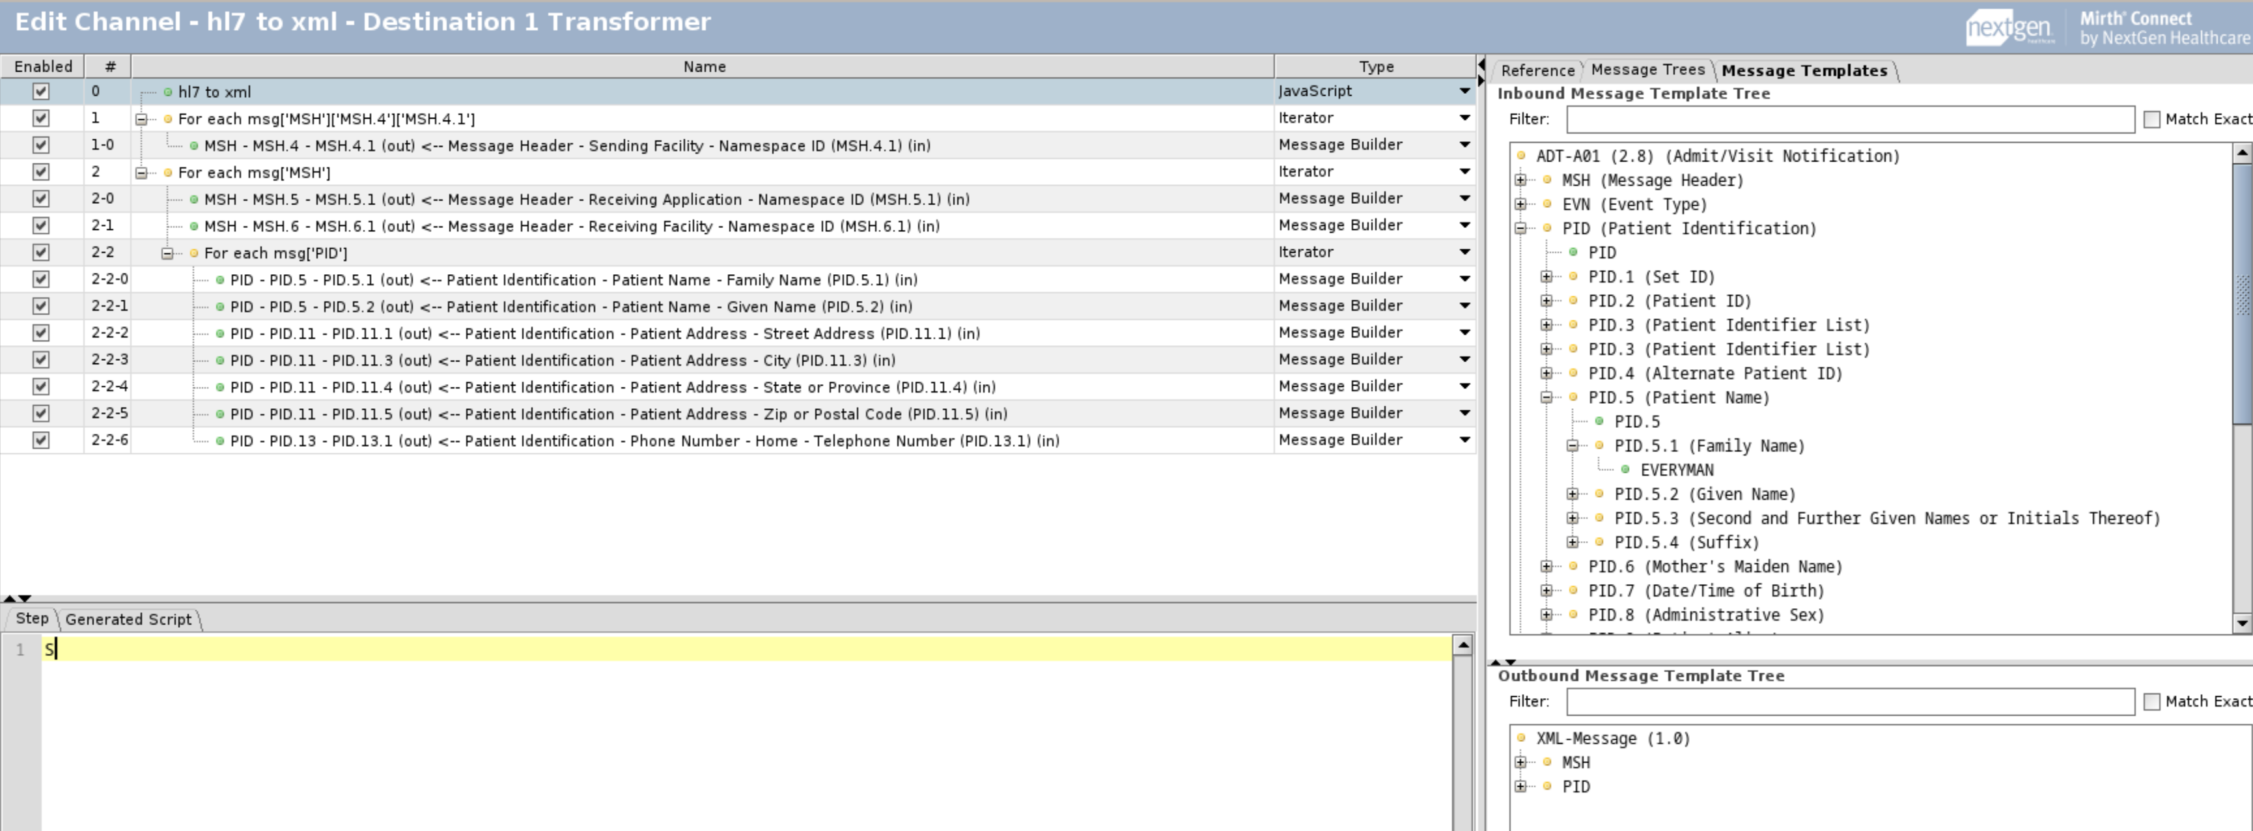This screenshot has width=2253, height=831.
Task: Click yellow node icon of XML-Message
Action: [x=1521, y=739]
